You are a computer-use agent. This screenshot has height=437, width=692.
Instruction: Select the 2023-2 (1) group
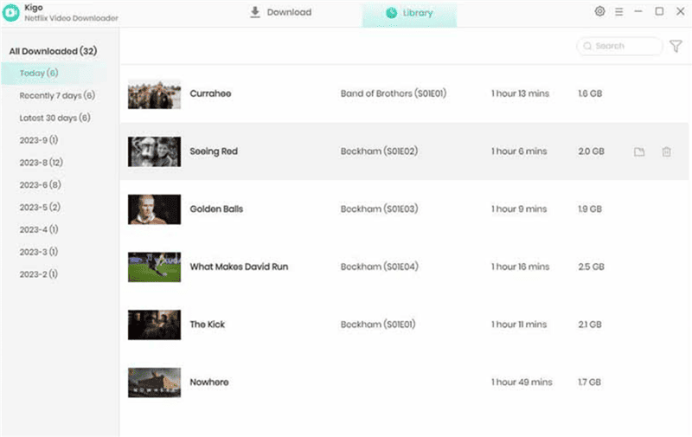pos(38,274)
